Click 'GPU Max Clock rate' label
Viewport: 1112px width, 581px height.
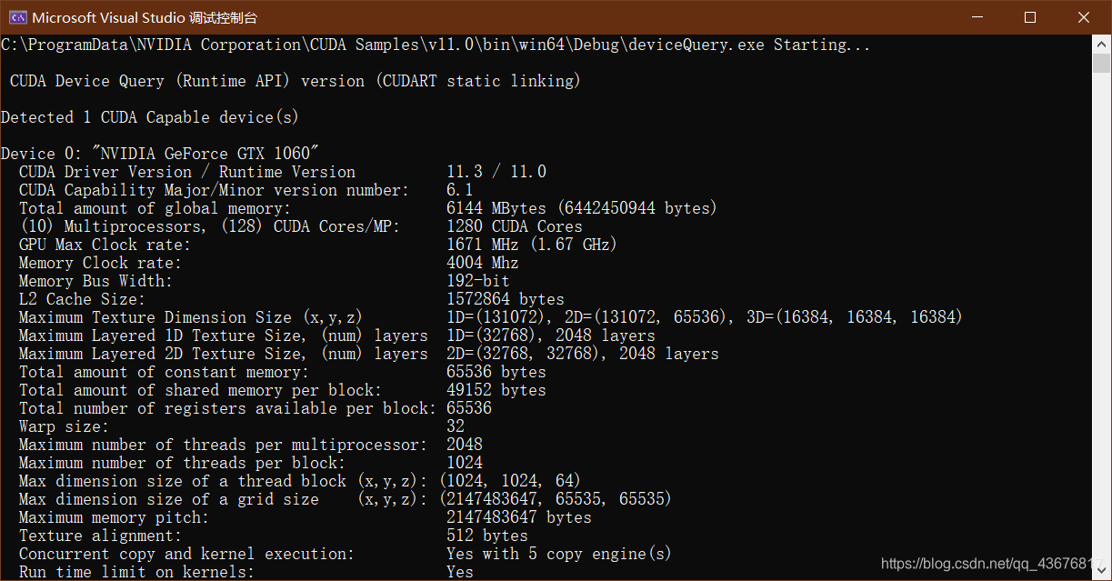[105, 245]
